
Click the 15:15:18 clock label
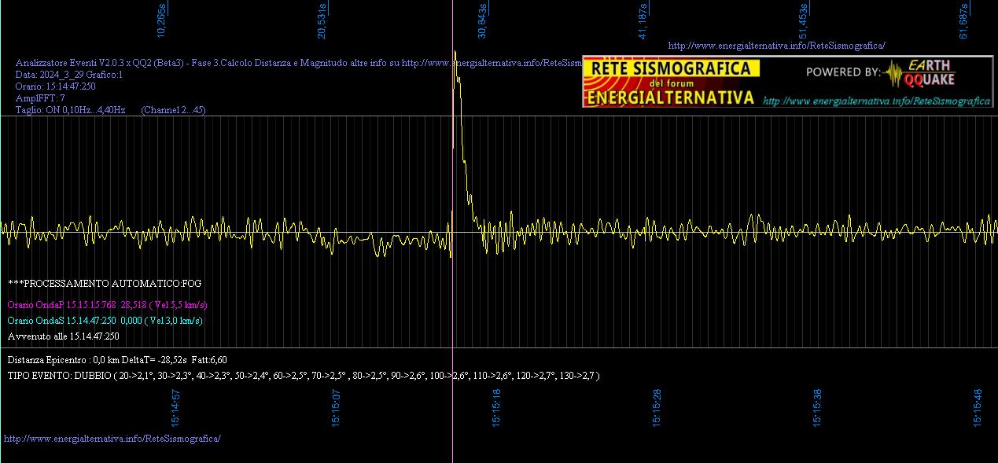pos(497,408)
